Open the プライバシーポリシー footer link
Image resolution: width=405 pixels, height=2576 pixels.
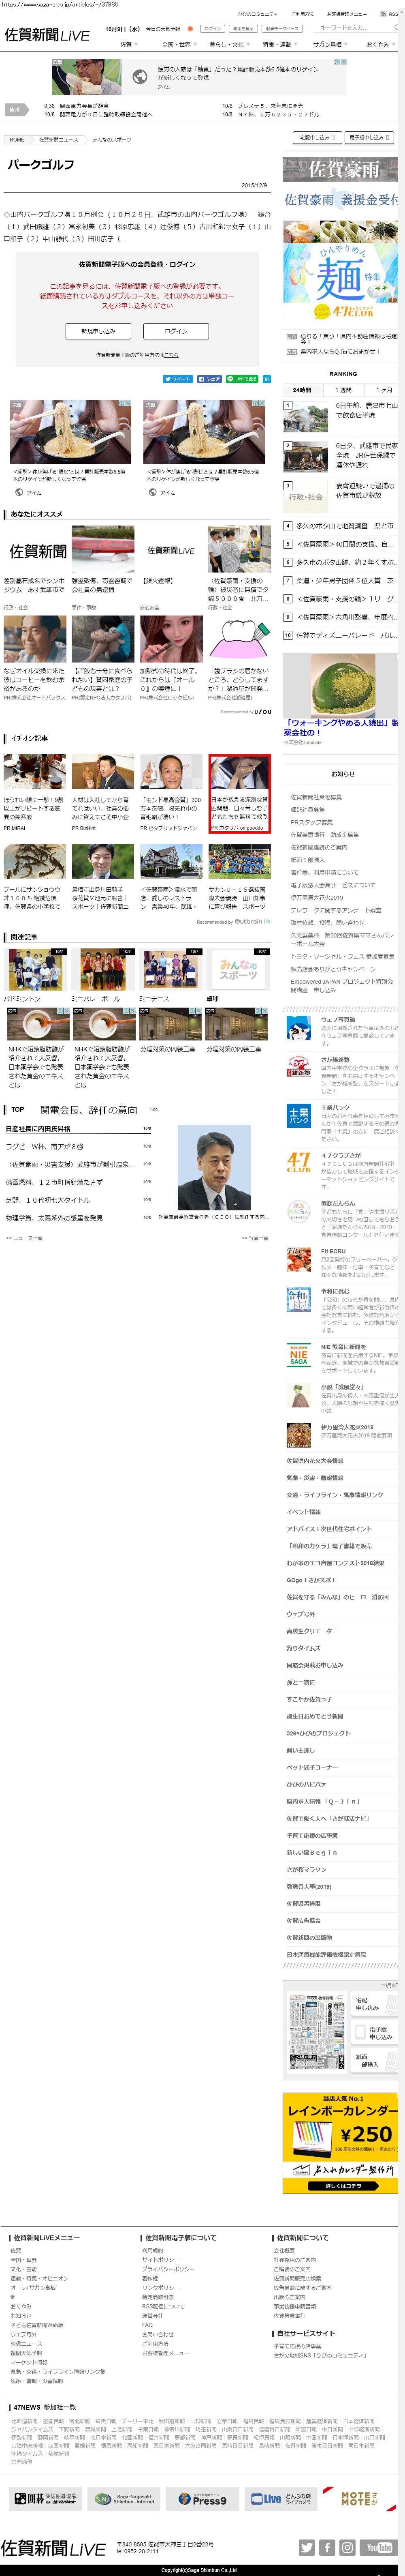[x=168, y=2270]
